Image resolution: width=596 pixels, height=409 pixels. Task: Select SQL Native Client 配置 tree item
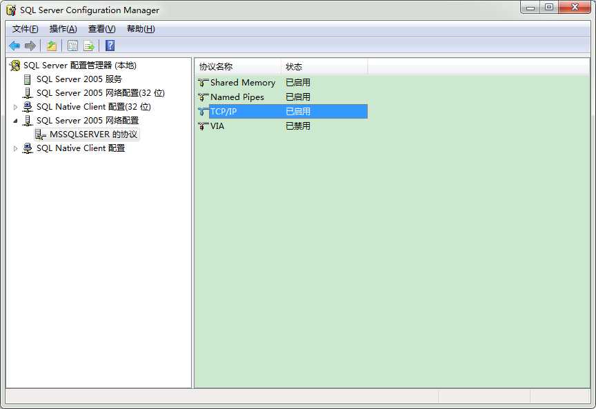pos(81,148)
